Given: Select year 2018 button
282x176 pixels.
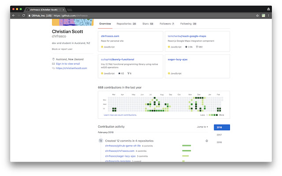Looking at the screenshot, I should (222, 127).
